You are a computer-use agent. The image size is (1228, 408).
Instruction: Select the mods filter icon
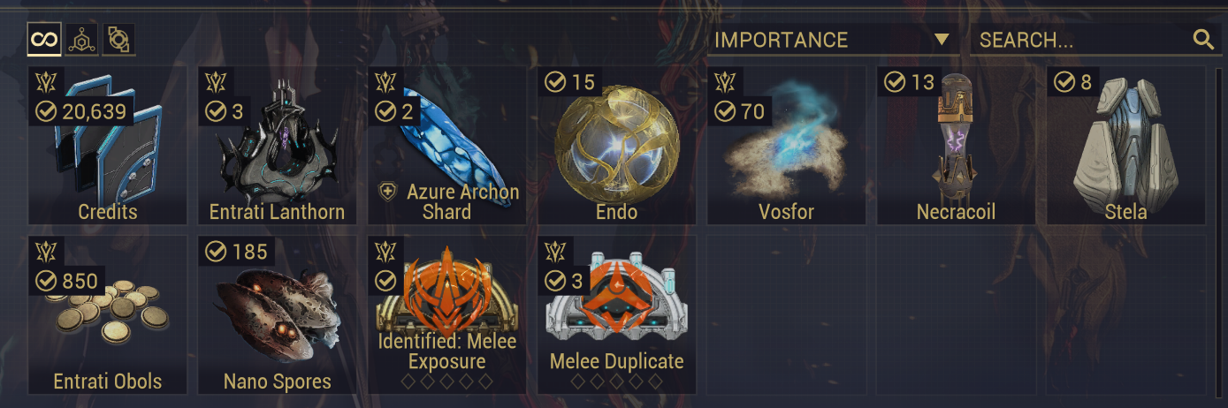point(118,39)
